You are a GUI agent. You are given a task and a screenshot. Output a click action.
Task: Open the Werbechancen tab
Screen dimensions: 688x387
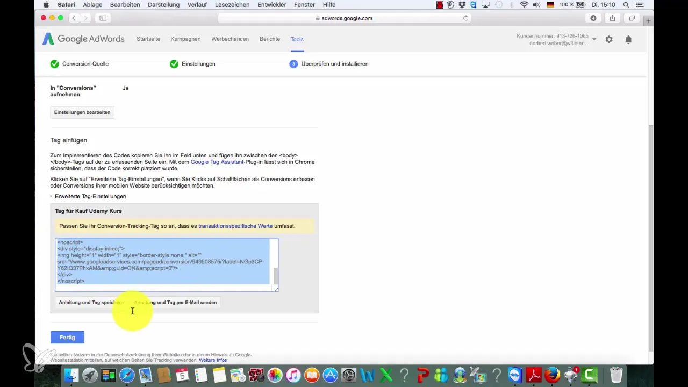pos(230,39)
